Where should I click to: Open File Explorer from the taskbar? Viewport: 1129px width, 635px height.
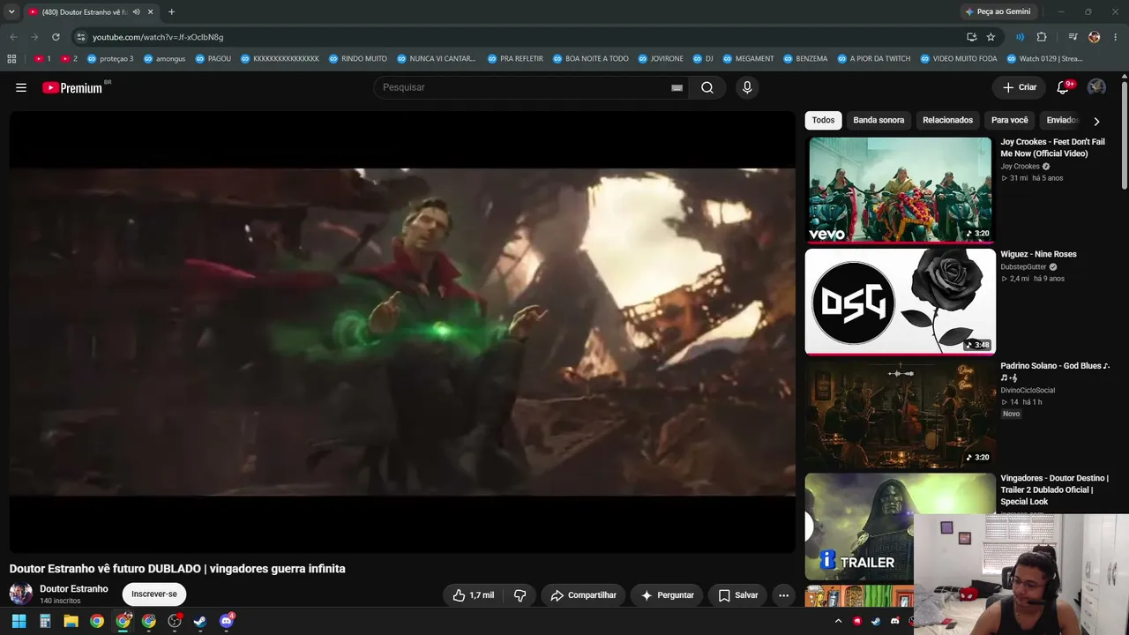(71, 621)
